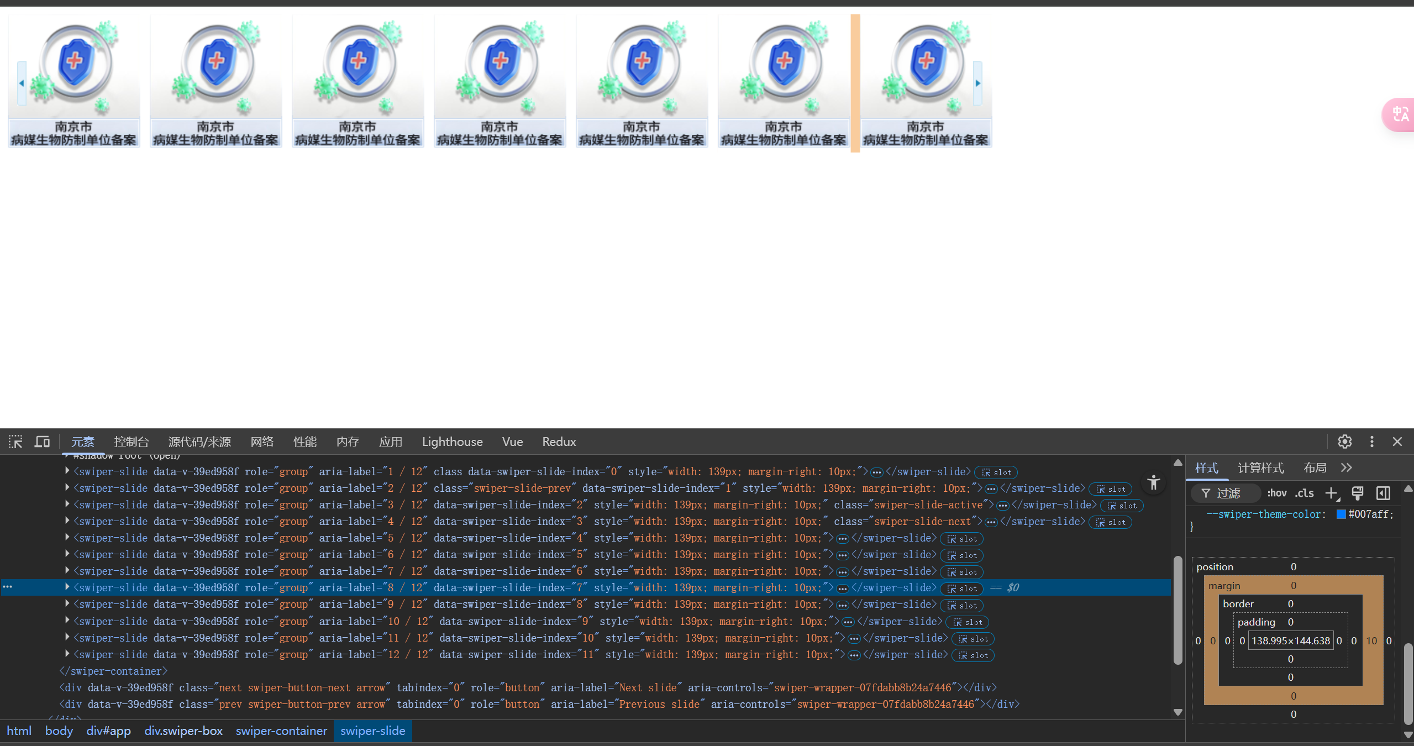This screenshot has height=746, width=1414.
Task: Toggle the :hov element state panel
Action: tap(1276, 493)
